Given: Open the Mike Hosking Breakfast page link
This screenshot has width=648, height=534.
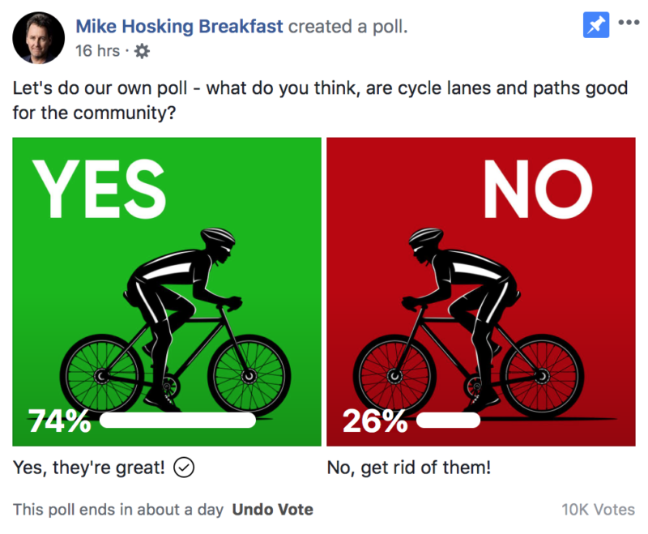Looking at the screenshot, I should coord(179,26).
